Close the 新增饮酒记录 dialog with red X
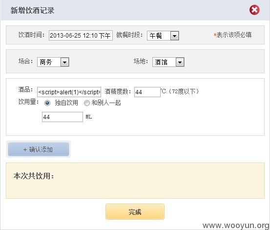Viewport: 270px width, 230px height. coord(254,10)
